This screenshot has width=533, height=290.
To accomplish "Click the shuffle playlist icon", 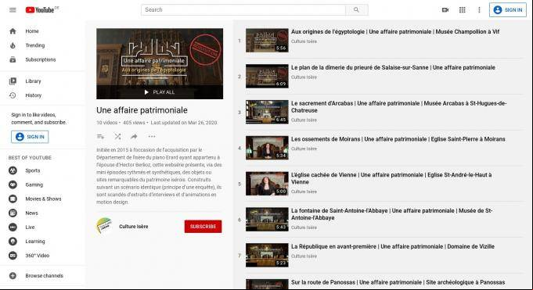I will tap(117, 137).
